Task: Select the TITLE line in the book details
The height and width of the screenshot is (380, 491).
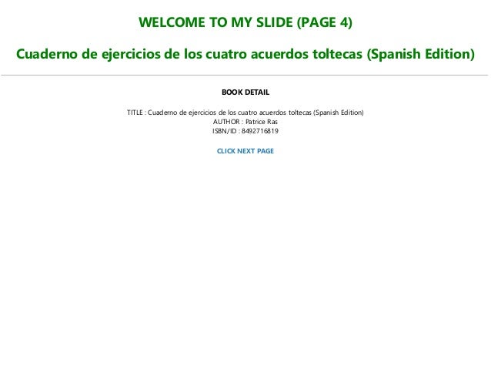Action: coord(245,113)
